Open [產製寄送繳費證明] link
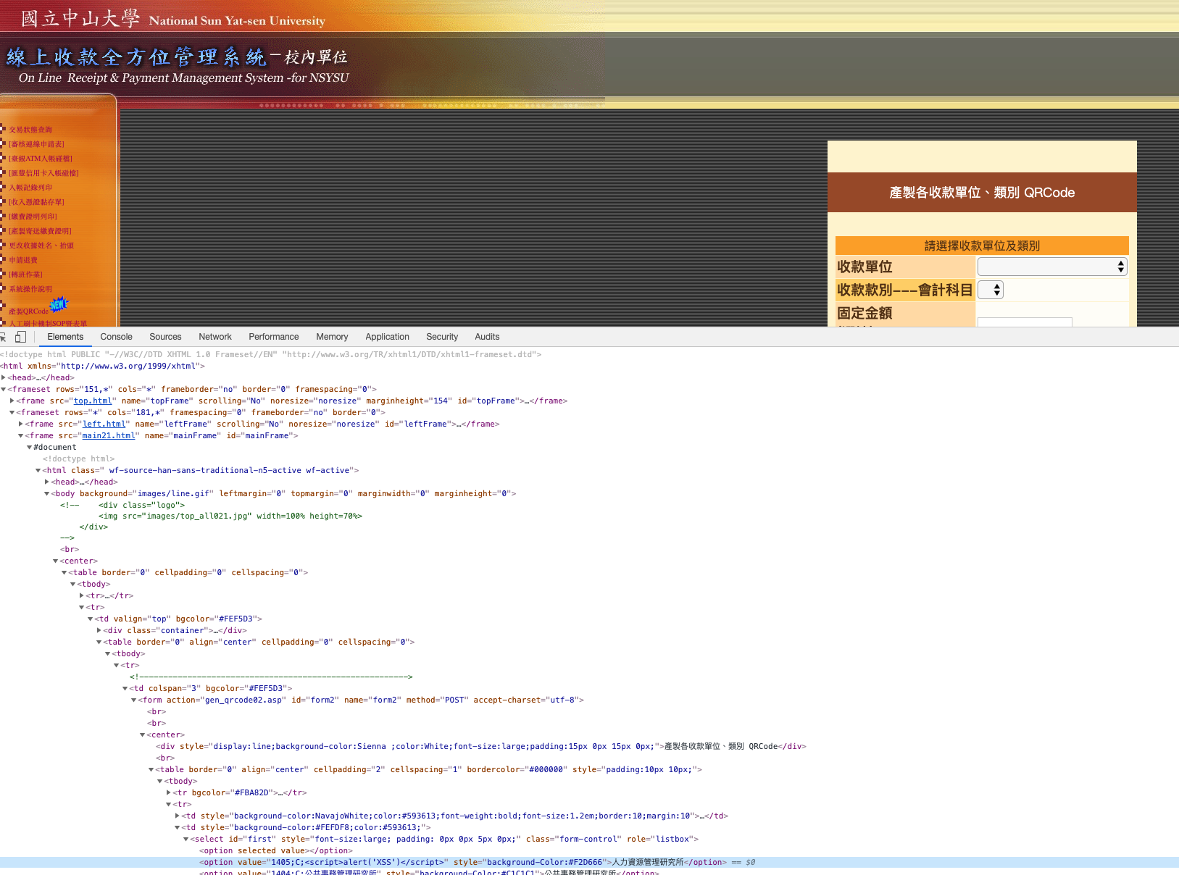The height and width of the screenshot is (875, 1179). [40, 231]
